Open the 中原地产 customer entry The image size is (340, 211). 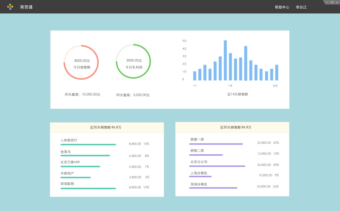67,173
